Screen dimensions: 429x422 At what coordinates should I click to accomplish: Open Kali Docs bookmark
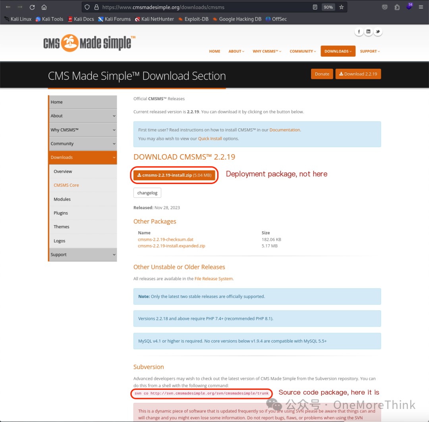tap(81, 19)
